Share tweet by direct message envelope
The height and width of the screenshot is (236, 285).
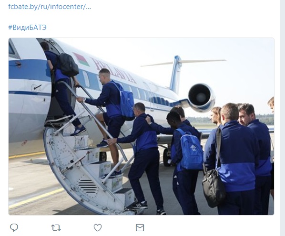[x=140, y=227]
